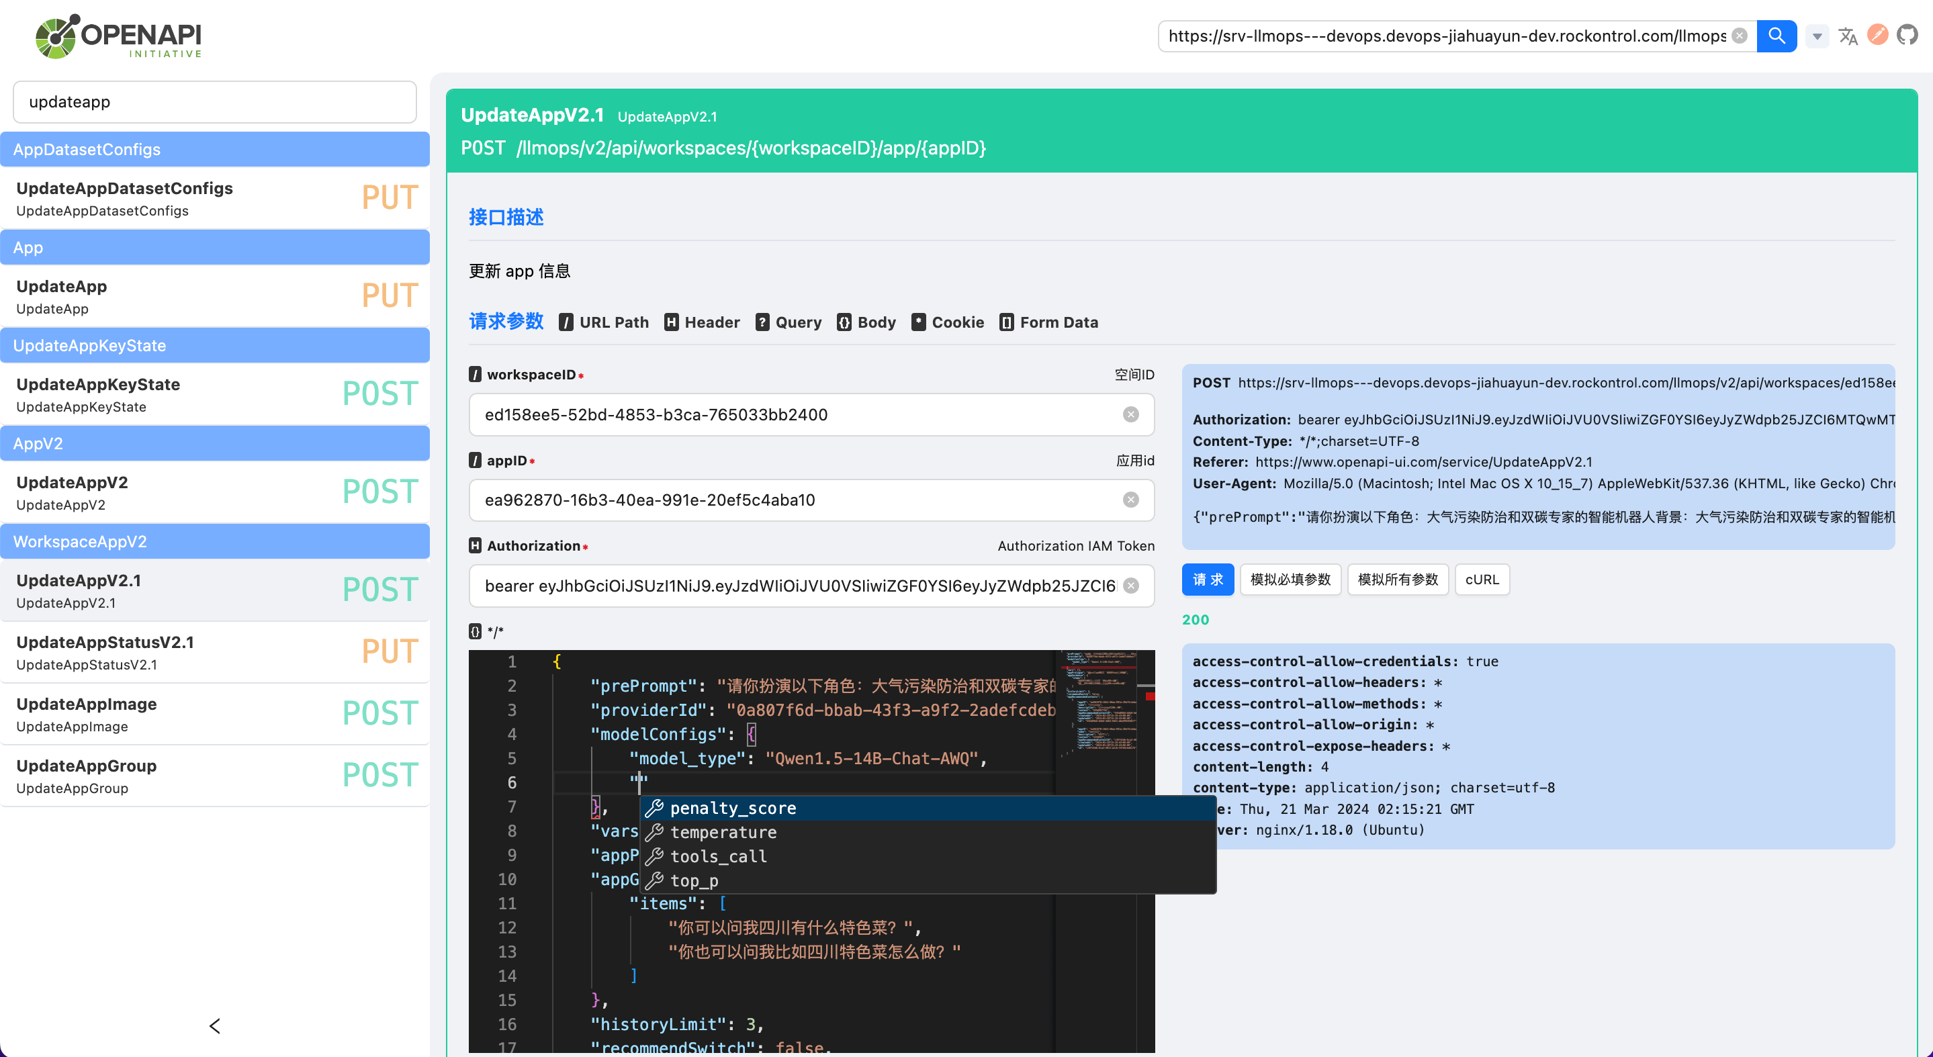This screenshot has height=1057, width=1933.
Task: Click the translate language icon
Action: [x=1848, y=36]
